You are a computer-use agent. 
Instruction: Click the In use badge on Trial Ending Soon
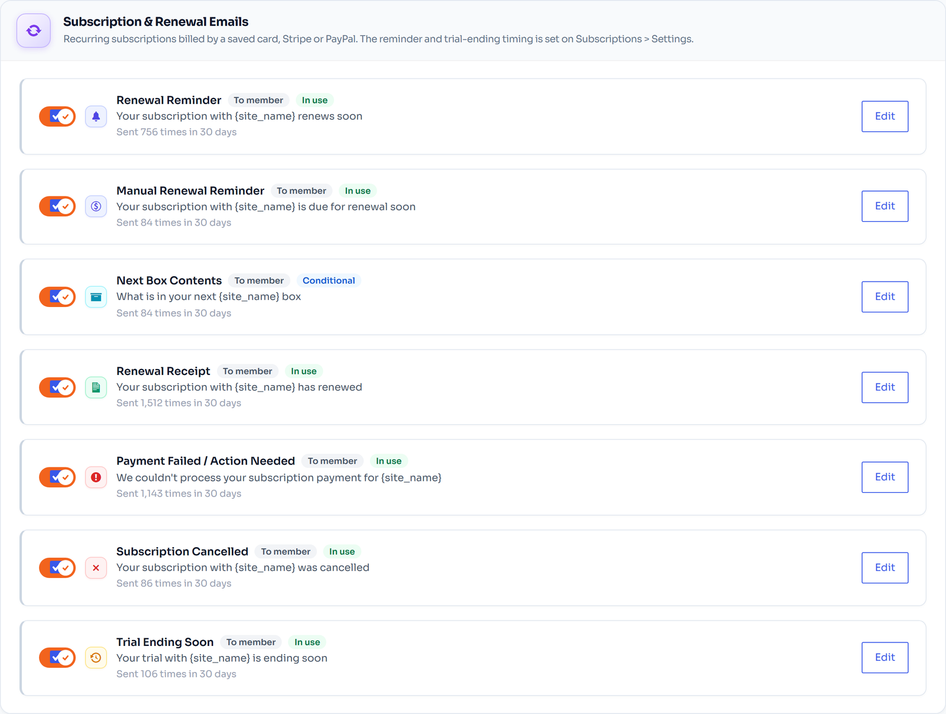click(307, 642)
